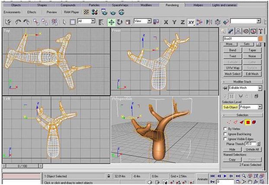The image size is (269, 185).
Task: Click the Mirror Selected Objects icon
Action: pos(209,22)
